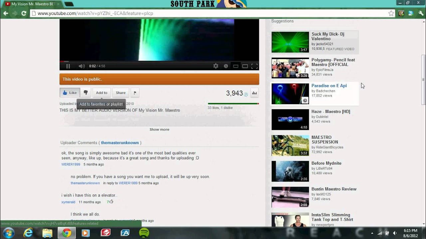
Task: Open WERER1999 commenter profile link
Action: pos(71,164)
